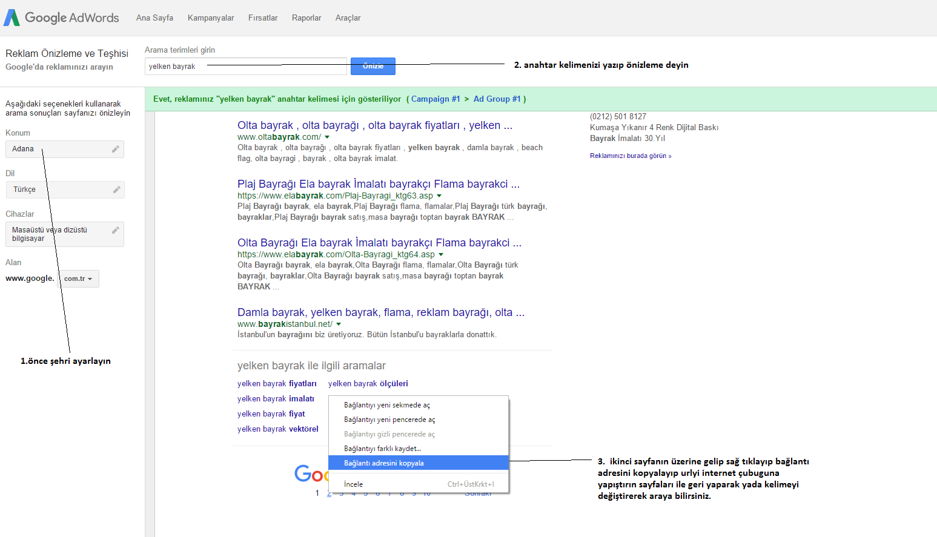This screenshot has width=937, height=537.
Task: Go to the Kampanyalar tab
Action: pos(211,18)
